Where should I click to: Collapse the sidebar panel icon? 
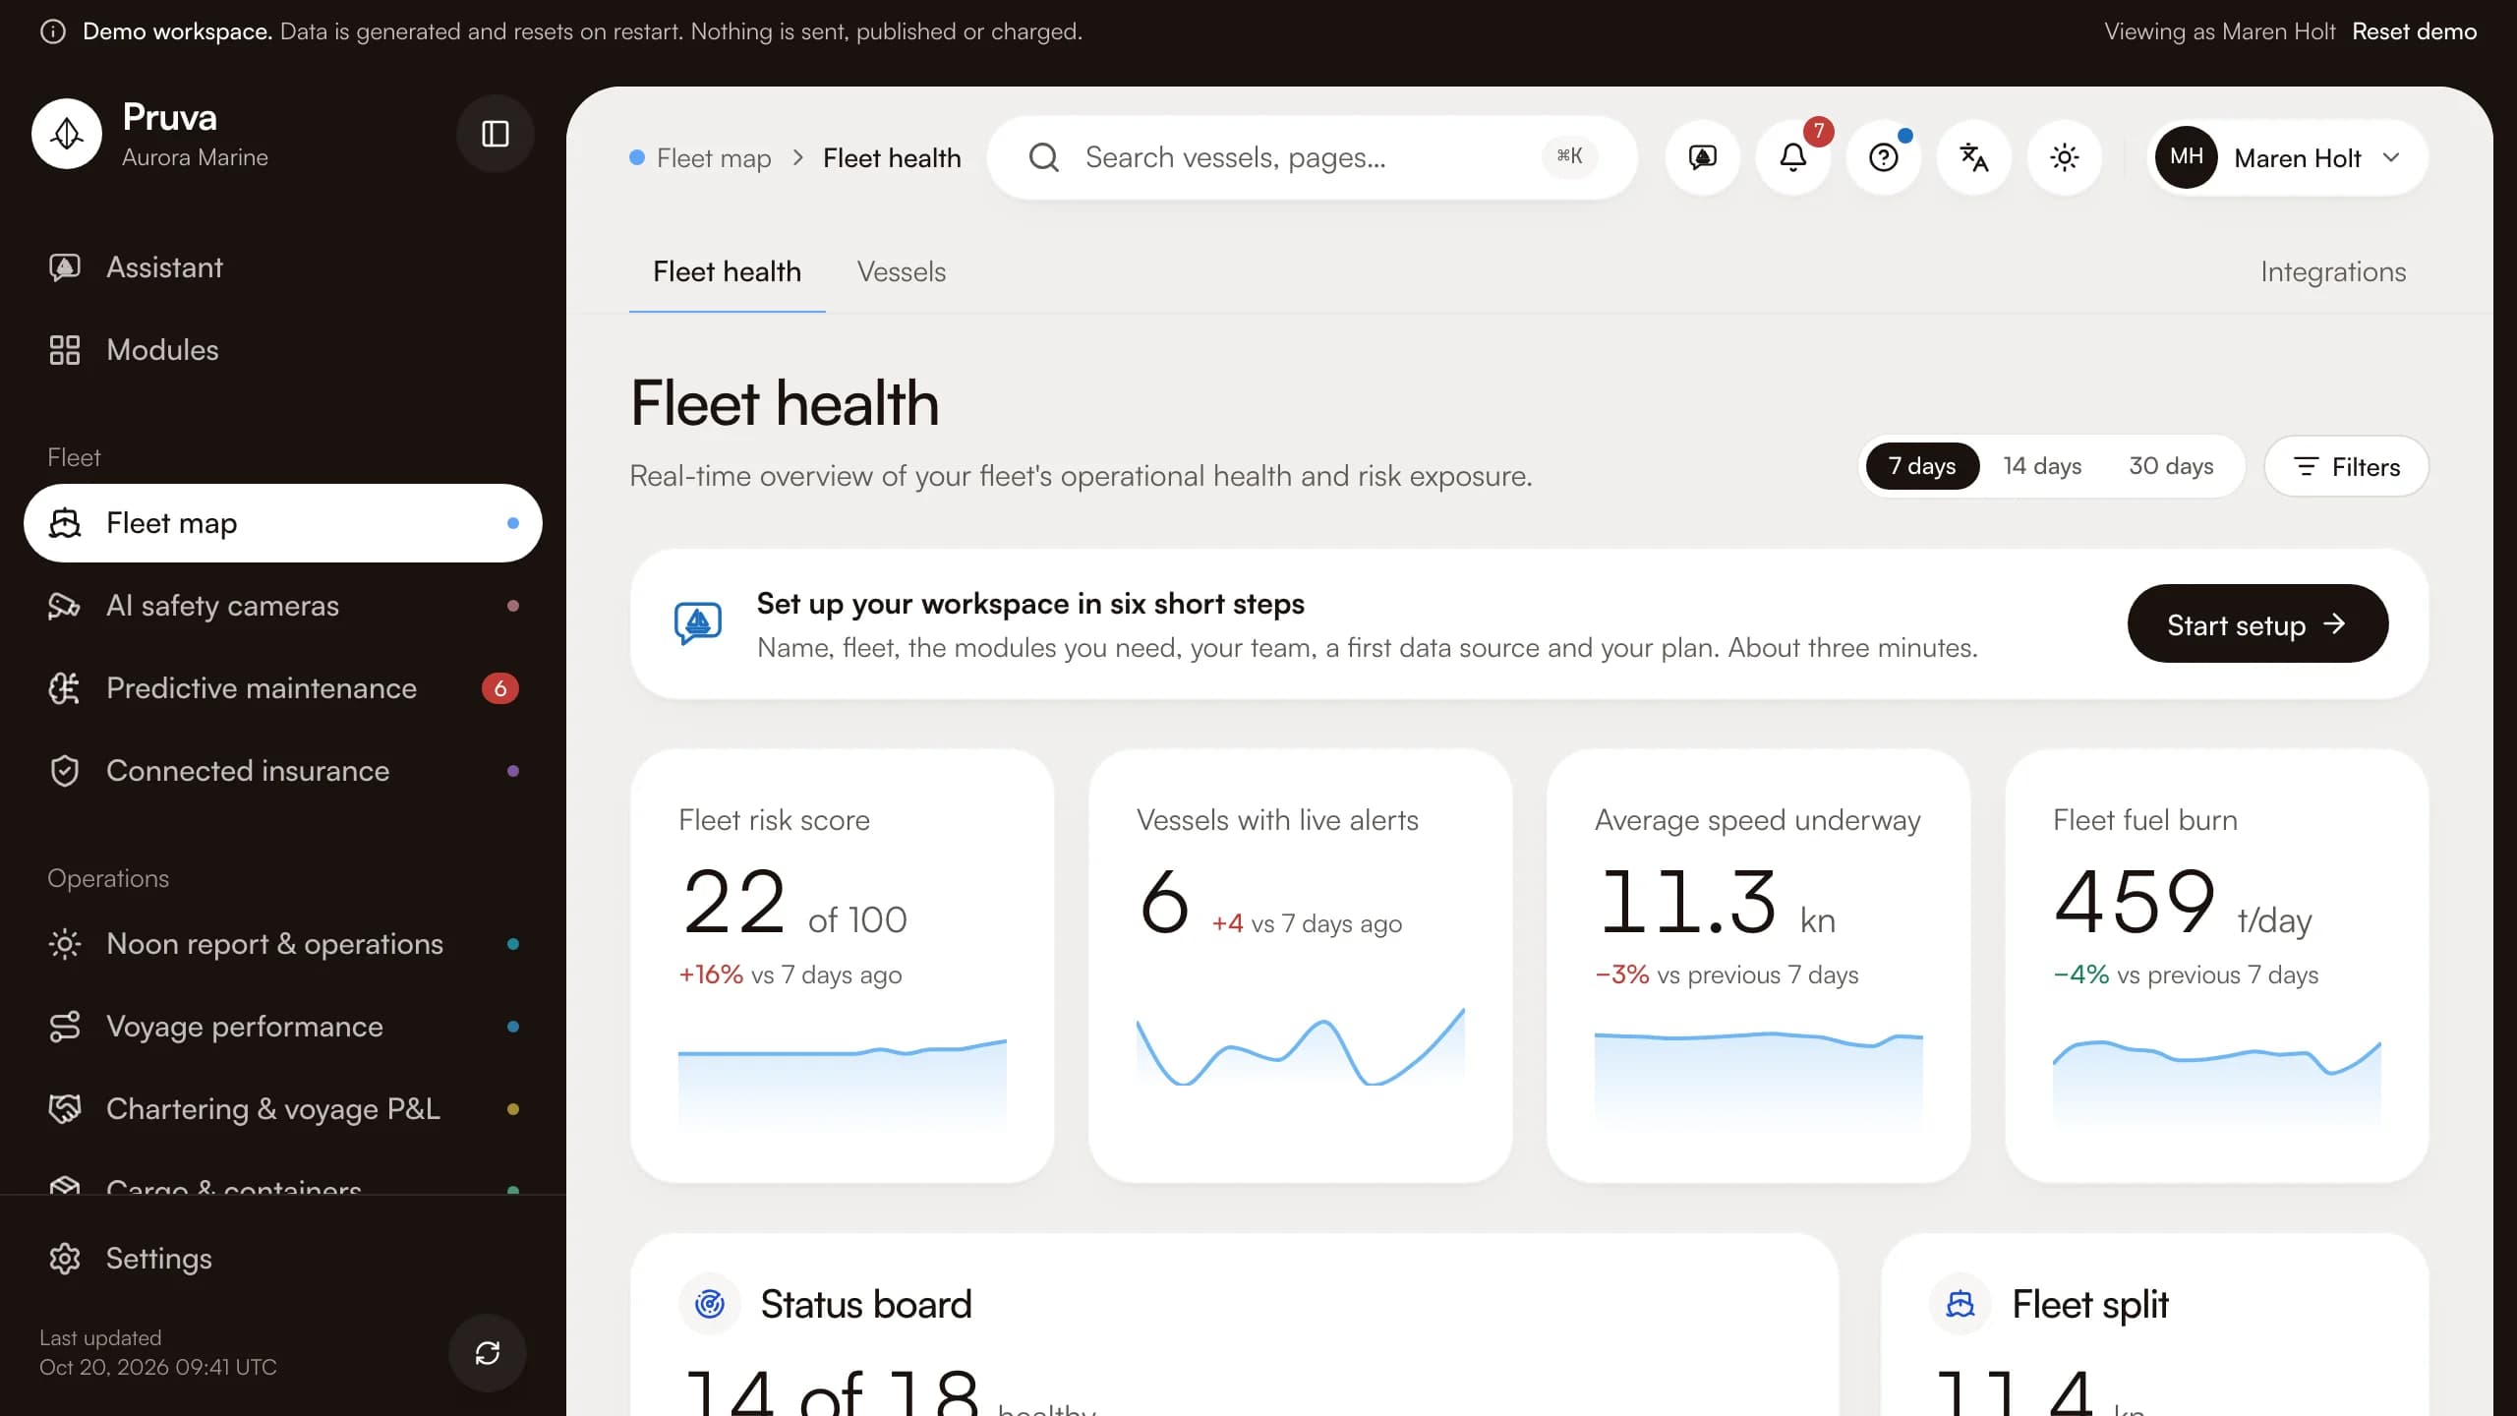tap(496, 134)
